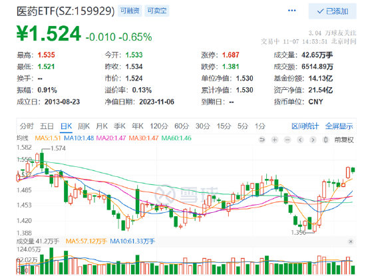This screenshot has height=276, width=366.
Task: Switch to the 30分 interval tab
Action: (x=202, y=126)
